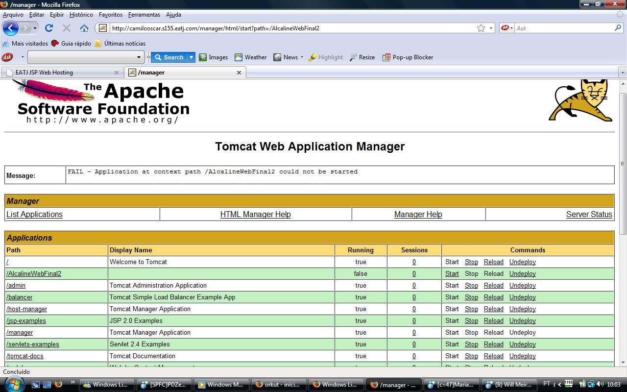The image size is (627, 392).
Task: Open the /admin path link
Action: [x=16, y=285]
